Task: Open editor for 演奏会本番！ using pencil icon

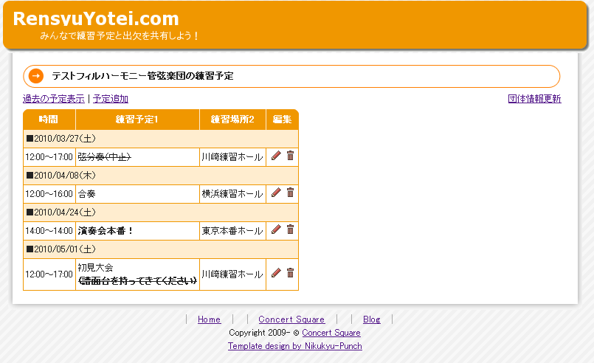Action: pyautogui.click(x=276, y=229)
